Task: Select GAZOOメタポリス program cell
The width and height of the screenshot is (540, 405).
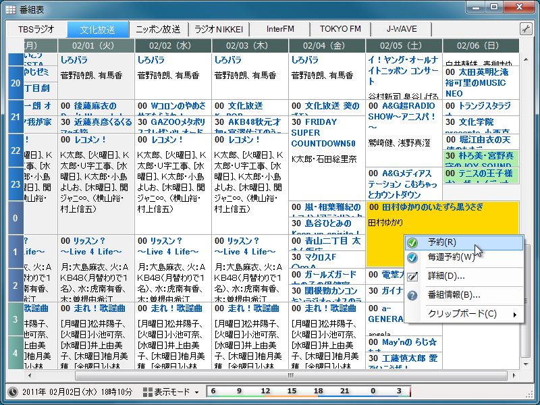Action: [x=173, y=125]
